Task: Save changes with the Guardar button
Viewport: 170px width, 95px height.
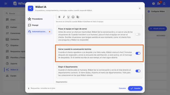Action: [135, 88]
